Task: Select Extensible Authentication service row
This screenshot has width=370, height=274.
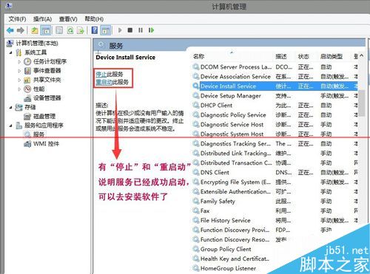Action: pyautogui.click(x=275, y=191)
